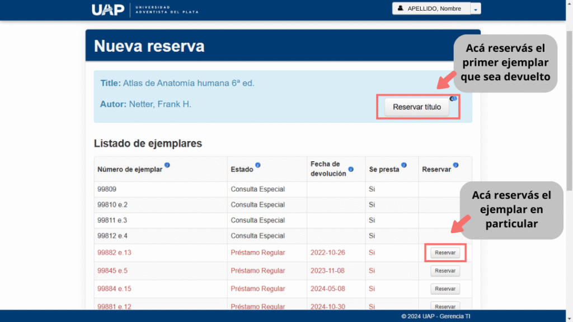Screen dimensions: 573x322
Task: Click the user silhouette icon in header
Action: pos(401,8)
